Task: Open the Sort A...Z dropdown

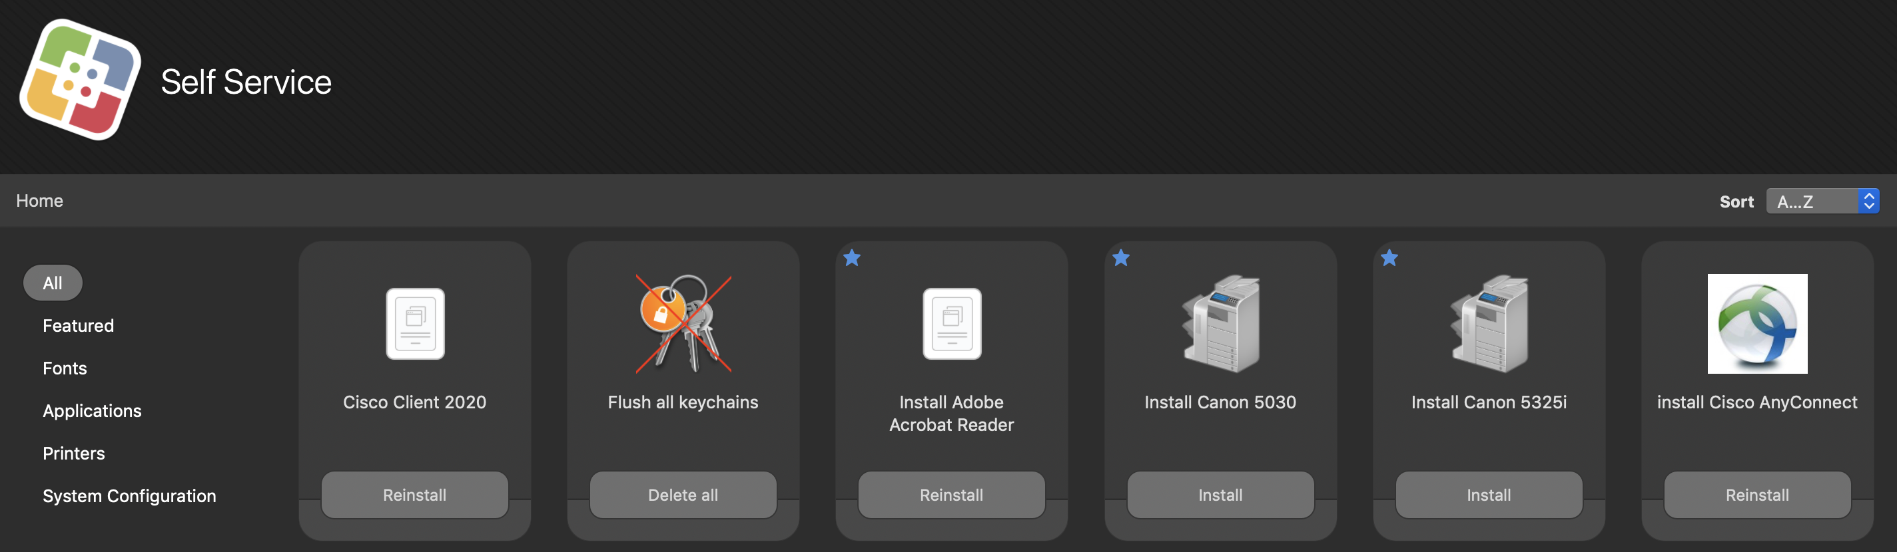Action: tap(1822, 201)
